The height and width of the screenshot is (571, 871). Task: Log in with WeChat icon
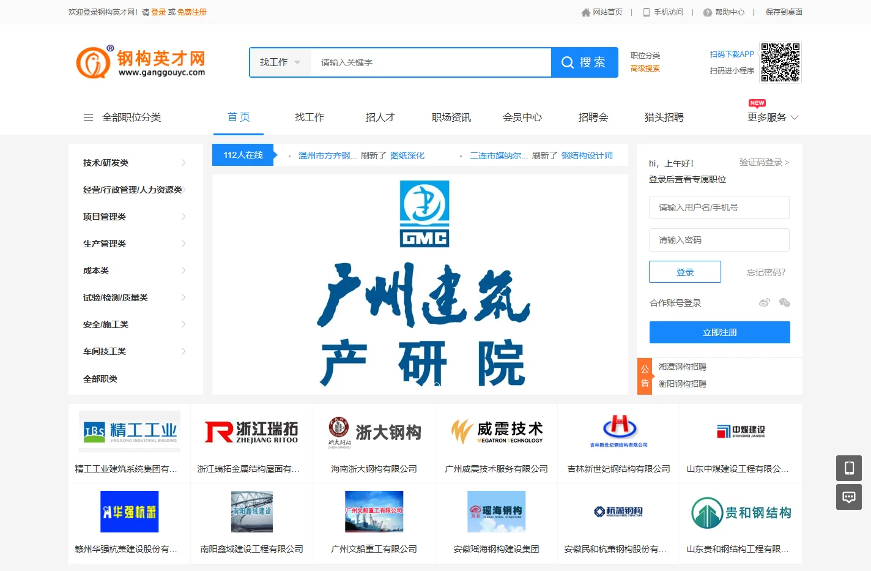tap(785, 302)
